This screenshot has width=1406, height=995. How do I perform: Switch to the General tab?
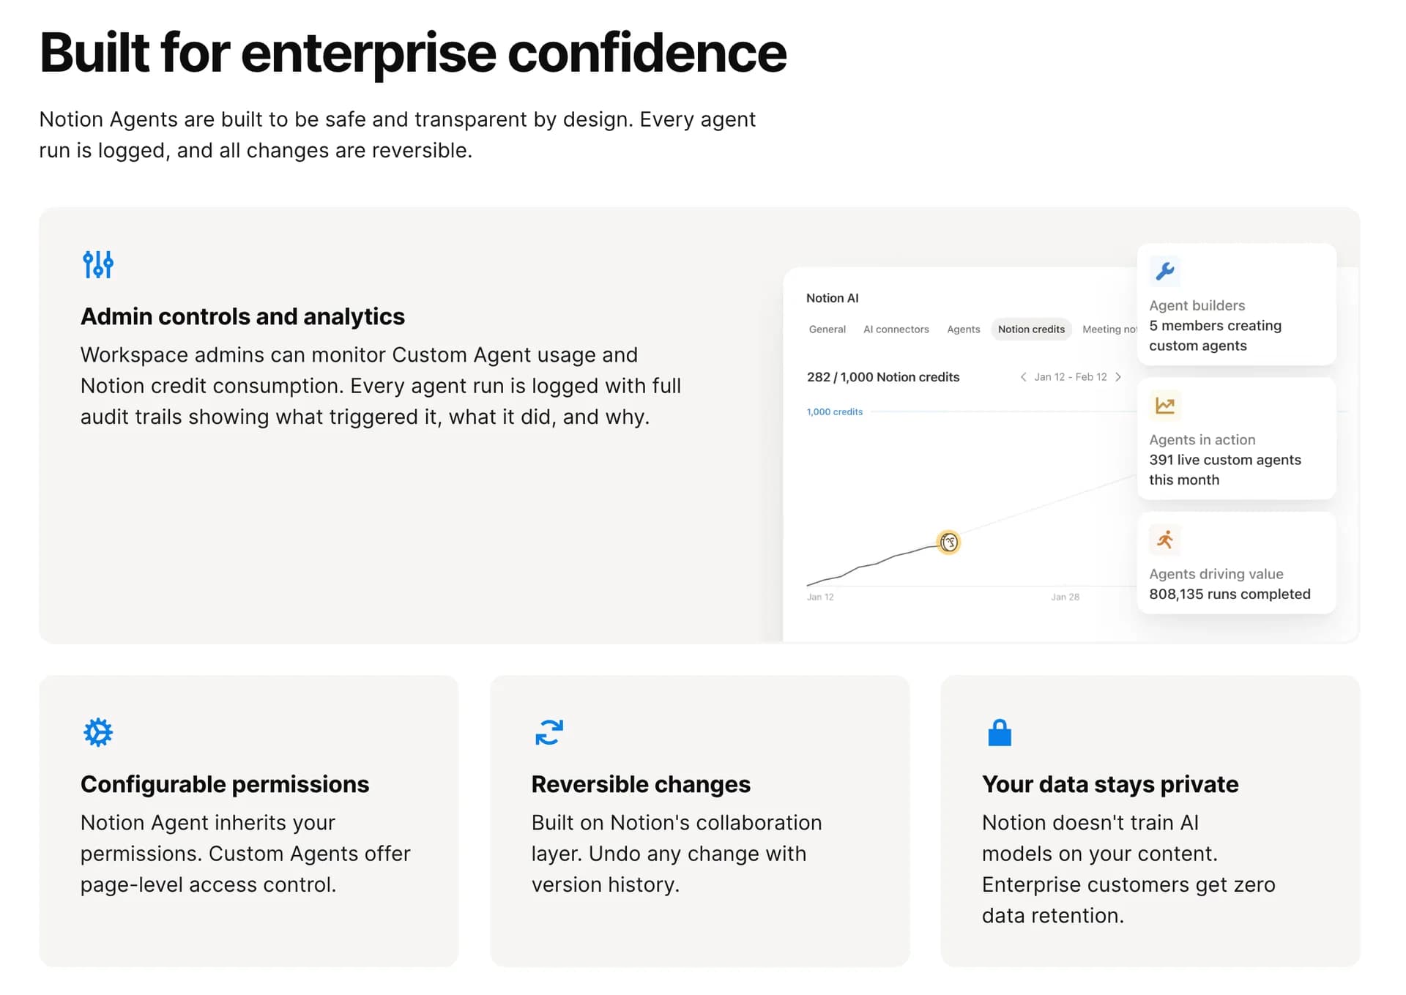827,329
